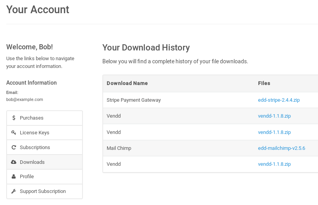Navigate to Support Subscription in the sidebar
The width and height of the screenshot is (318, 205).
[x=43, y=191]
